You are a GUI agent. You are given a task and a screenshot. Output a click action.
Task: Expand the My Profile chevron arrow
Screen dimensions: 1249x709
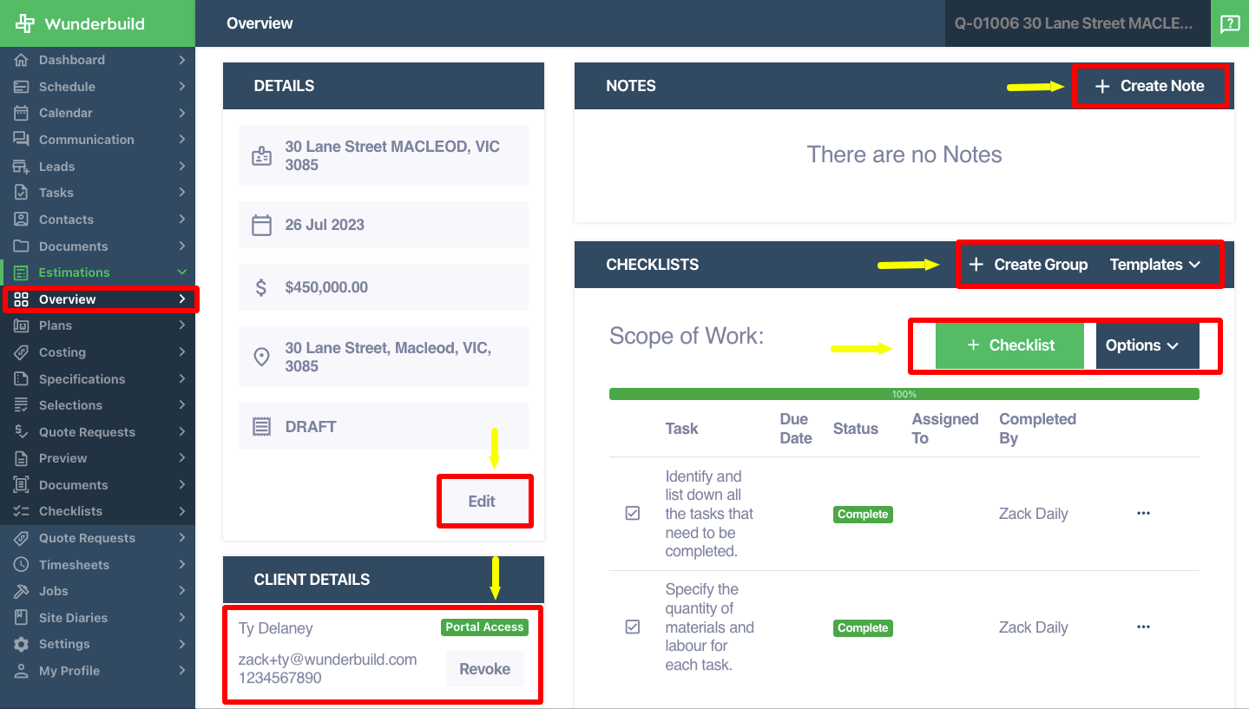[x=182, y=671]
